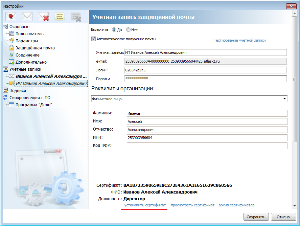Viewport: 300px width, 226px height.
Task: Select the ИП Иванов locked envelope icon
Action: [11, 83]
